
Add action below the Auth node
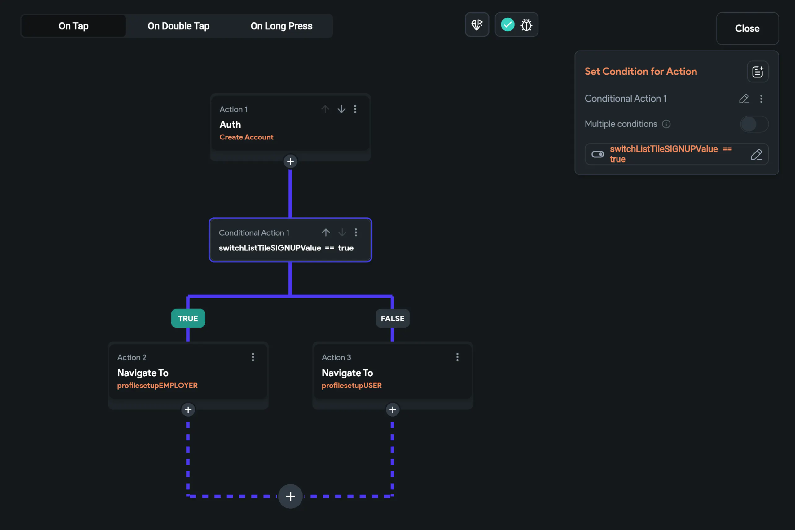(290, 161)
